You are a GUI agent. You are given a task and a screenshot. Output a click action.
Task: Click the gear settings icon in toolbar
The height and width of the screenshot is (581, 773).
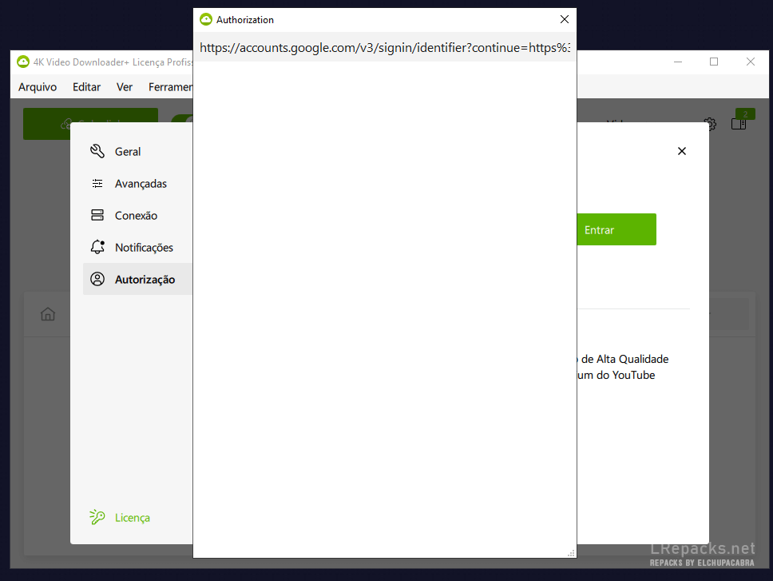712,124
